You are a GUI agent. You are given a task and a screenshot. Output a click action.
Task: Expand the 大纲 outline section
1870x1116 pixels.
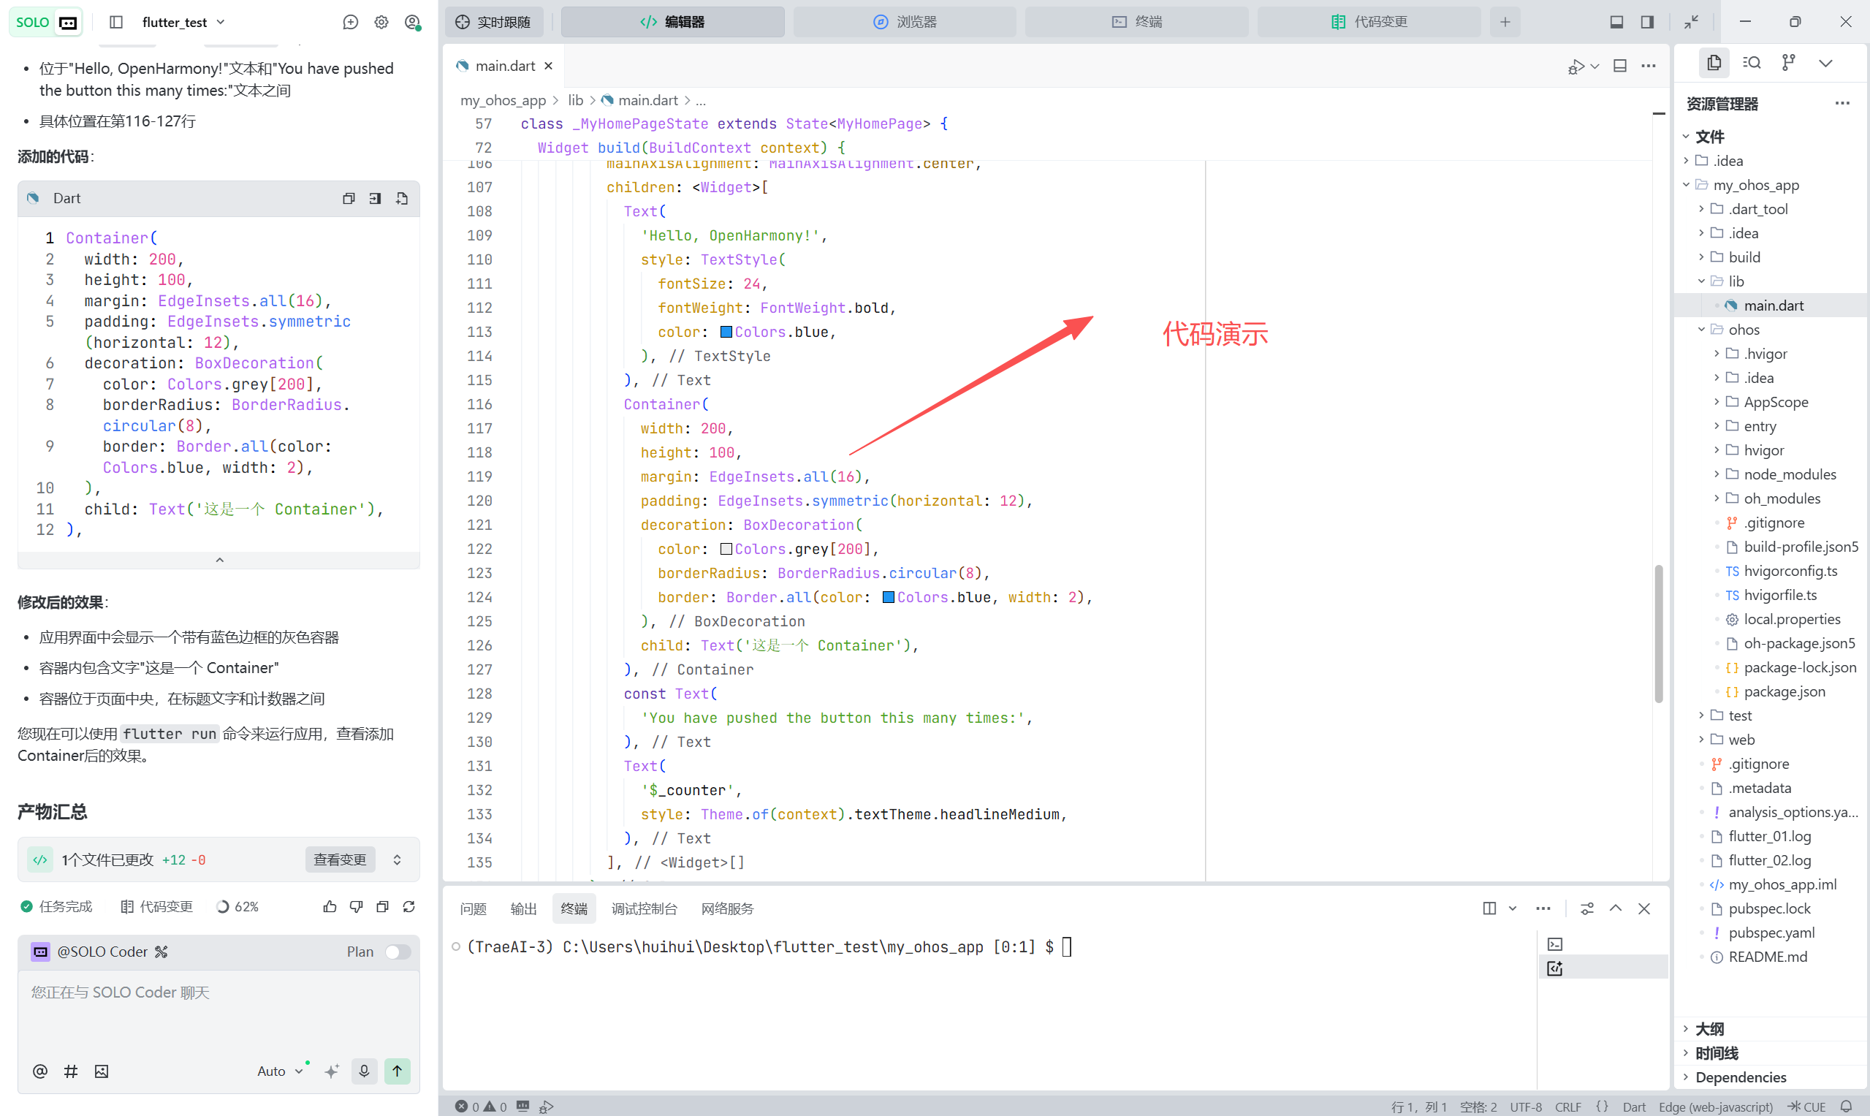coord(1709,1029)
